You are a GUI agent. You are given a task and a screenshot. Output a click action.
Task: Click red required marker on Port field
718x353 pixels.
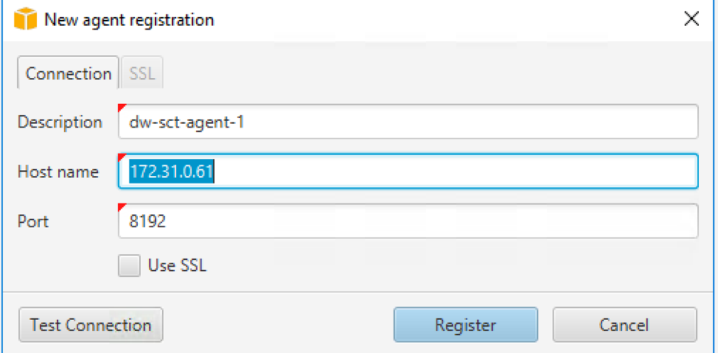[x=122, y=207]
